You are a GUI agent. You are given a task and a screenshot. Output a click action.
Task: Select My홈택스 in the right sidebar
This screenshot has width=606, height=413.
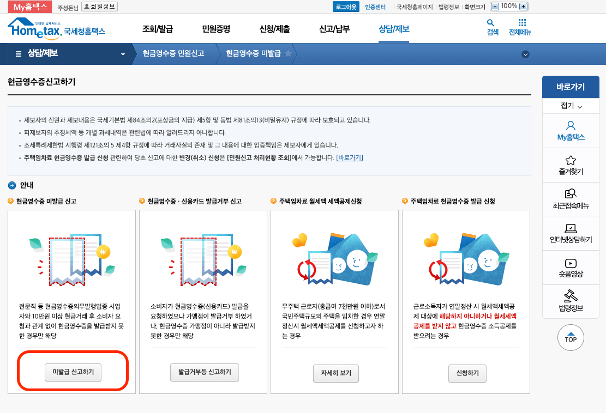click(570, 131)
